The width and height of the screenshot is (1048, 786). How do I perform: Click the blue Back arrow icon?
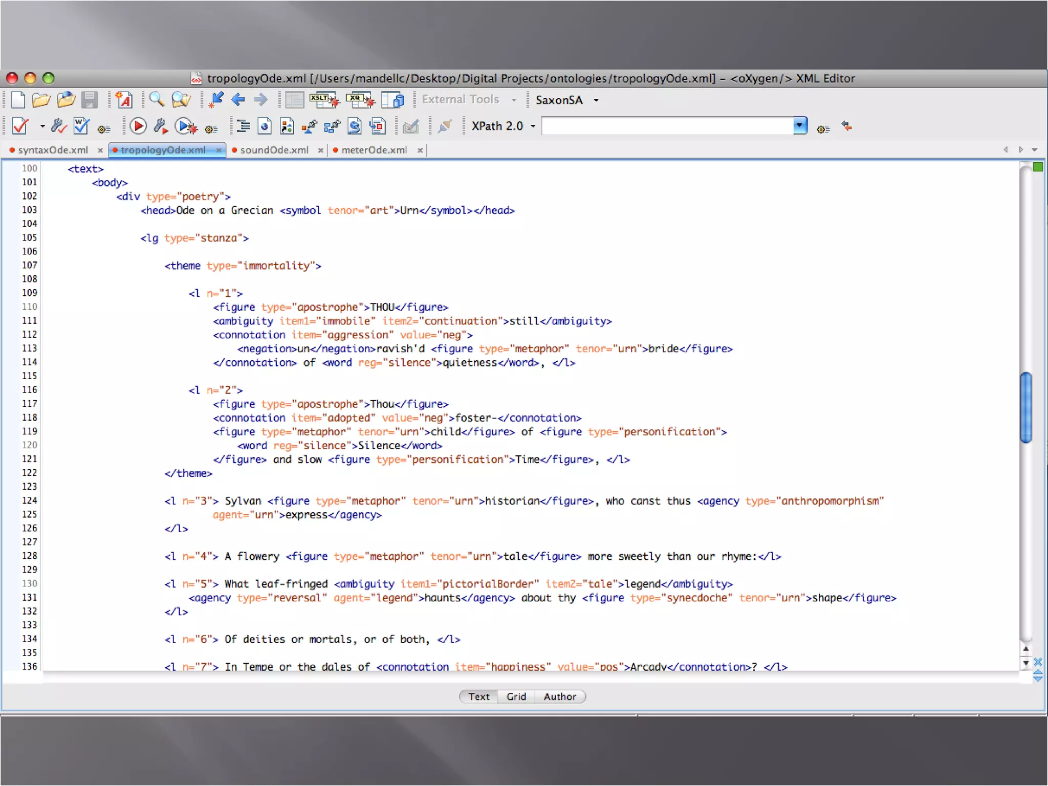[x=238, y=100]
